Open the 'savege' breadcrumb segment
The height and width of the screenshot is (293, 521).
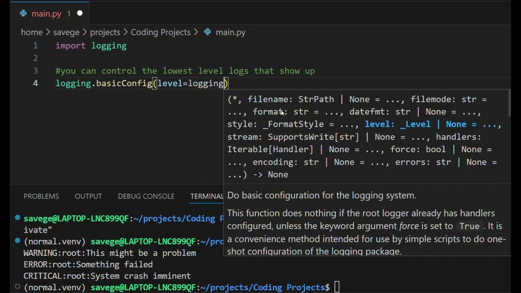66,32
